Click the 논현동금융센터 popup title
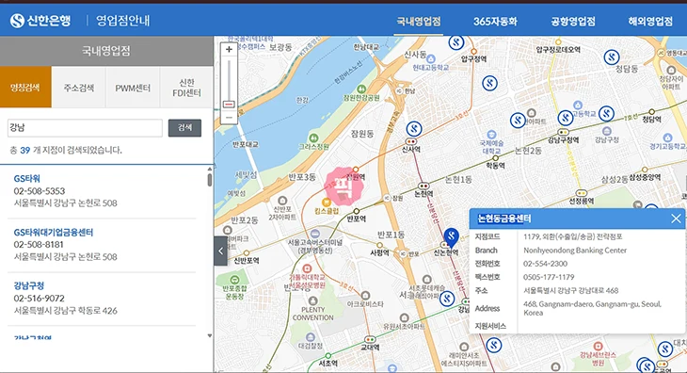This screenshot has height=373, width=687. pos(503,219)
